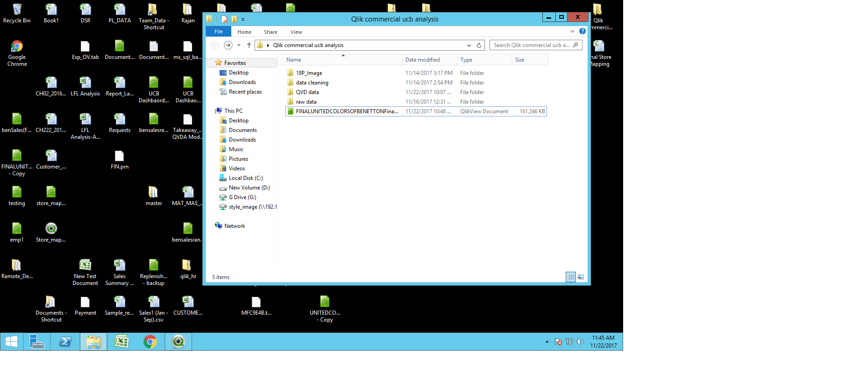
Task: Launch PowerShell from the taskbar
Action: click(x=65, y=342)
